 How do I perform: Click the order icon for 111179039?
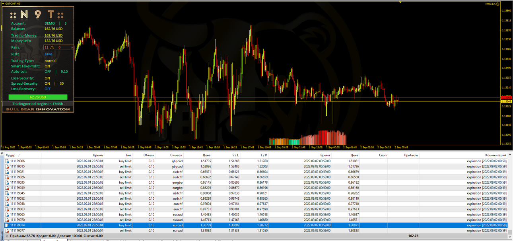click(7, 188)
